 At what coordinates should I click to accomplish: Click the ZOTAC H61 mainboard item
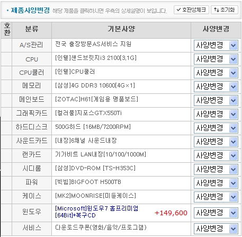click(96, 99)
